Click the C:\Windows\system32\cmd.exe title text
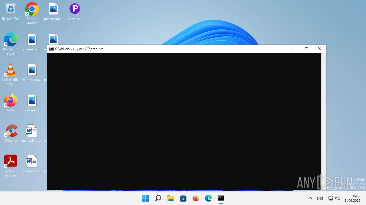The image size is (366, 205). click(79, 49)
